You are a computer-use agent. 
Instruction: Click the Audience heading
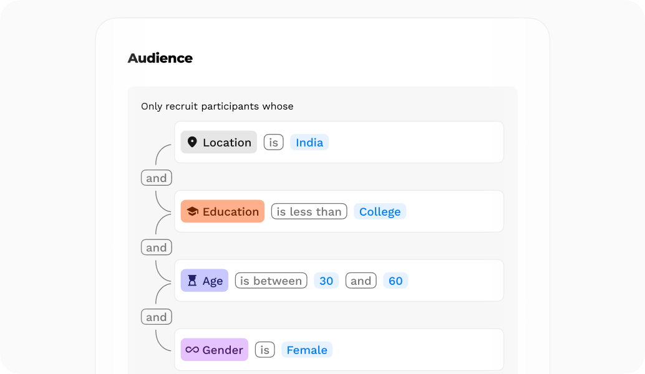point(160,58)
